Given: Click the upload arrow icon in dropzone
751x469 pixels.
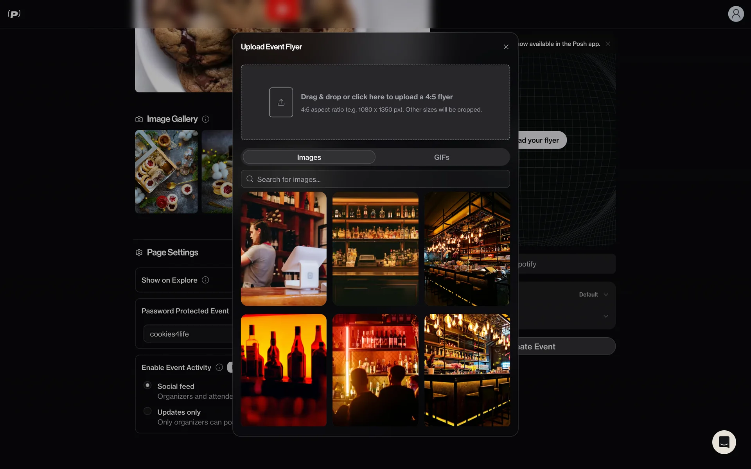Looking at the screenshot, I should click(x=281, y=102).
